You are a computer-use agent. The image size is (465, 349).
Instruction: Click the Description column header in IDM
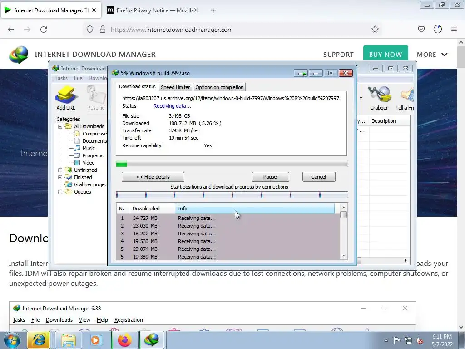(x=390, y=121)
